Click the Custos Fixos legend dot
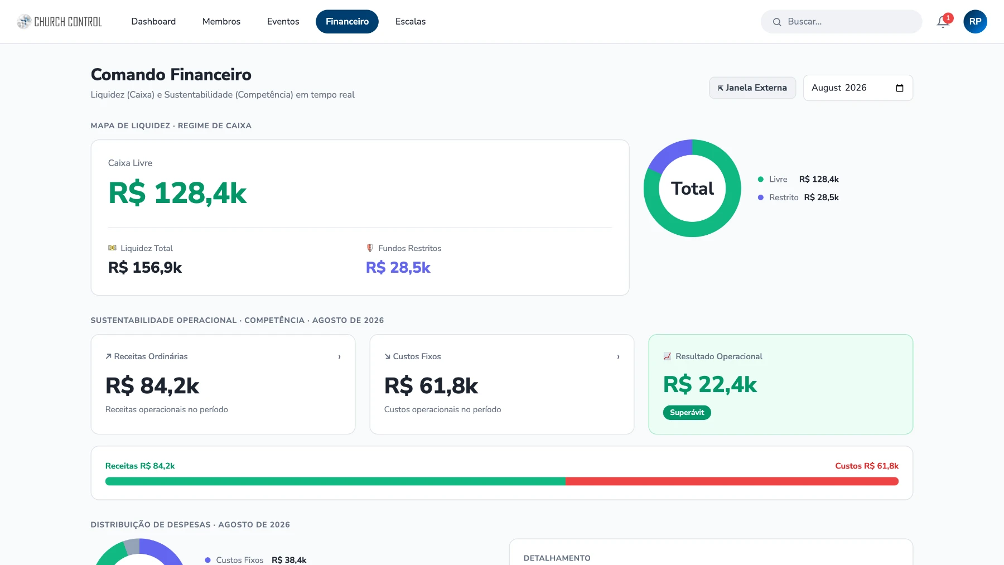1004x565 pixels. pos(207,560)
